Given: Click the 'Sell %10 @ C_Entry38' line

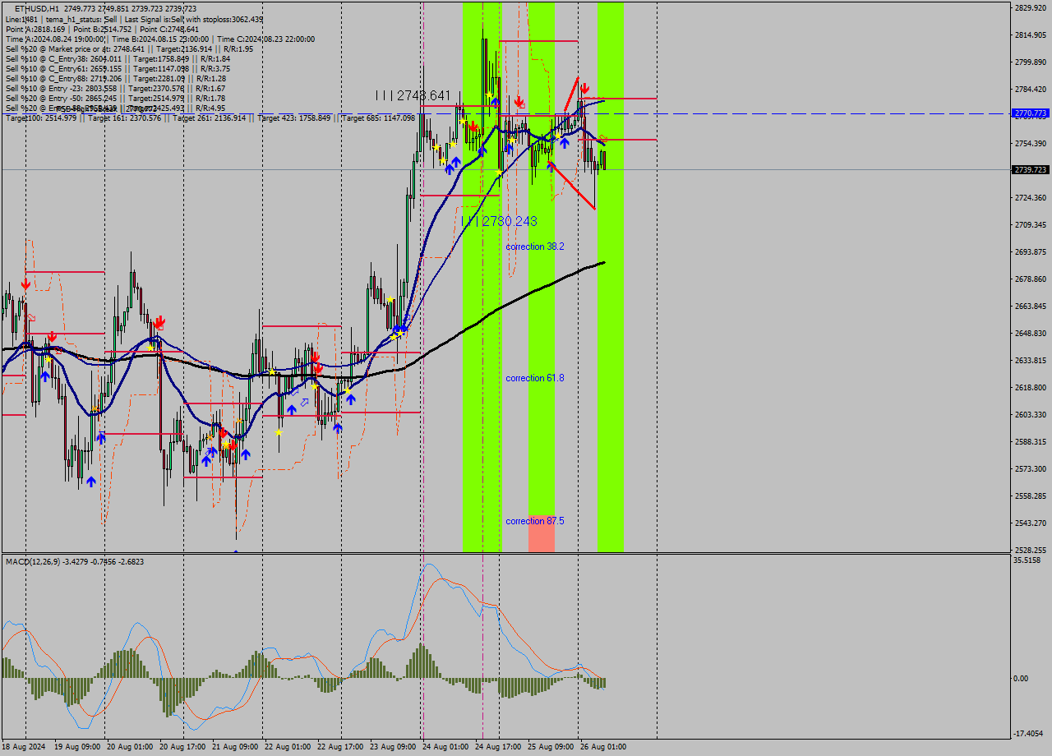Looking at the screenshot, I should pyautogui.click(x=118, y=58).
